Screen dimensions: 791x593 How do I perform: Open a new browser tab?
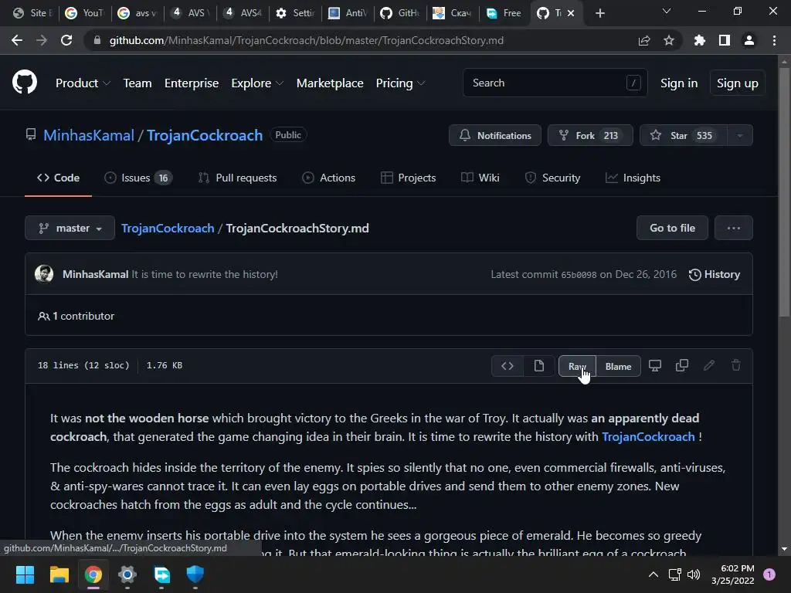click(599, 13)
